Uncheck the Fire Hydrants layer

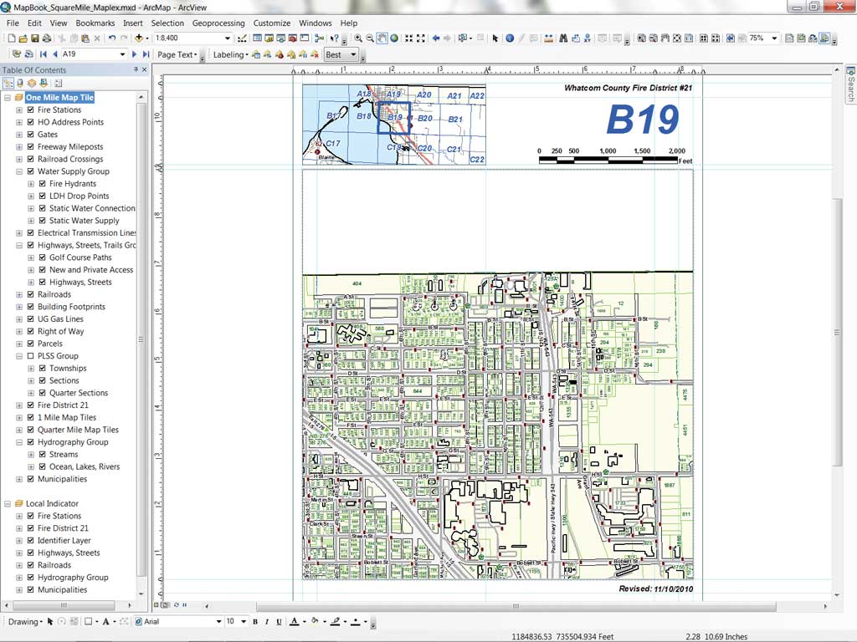coord(42,183)
